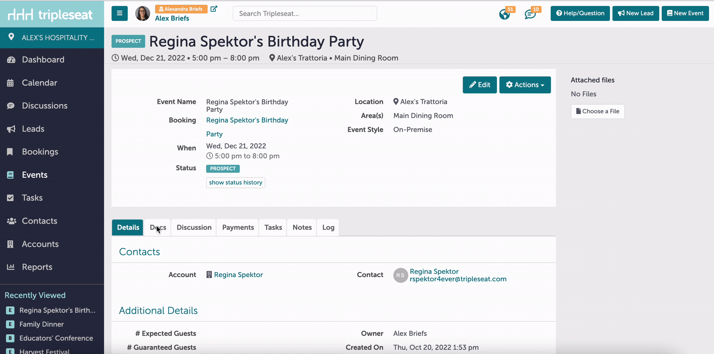Click the Events icon in sidebar

pos(10,175)
